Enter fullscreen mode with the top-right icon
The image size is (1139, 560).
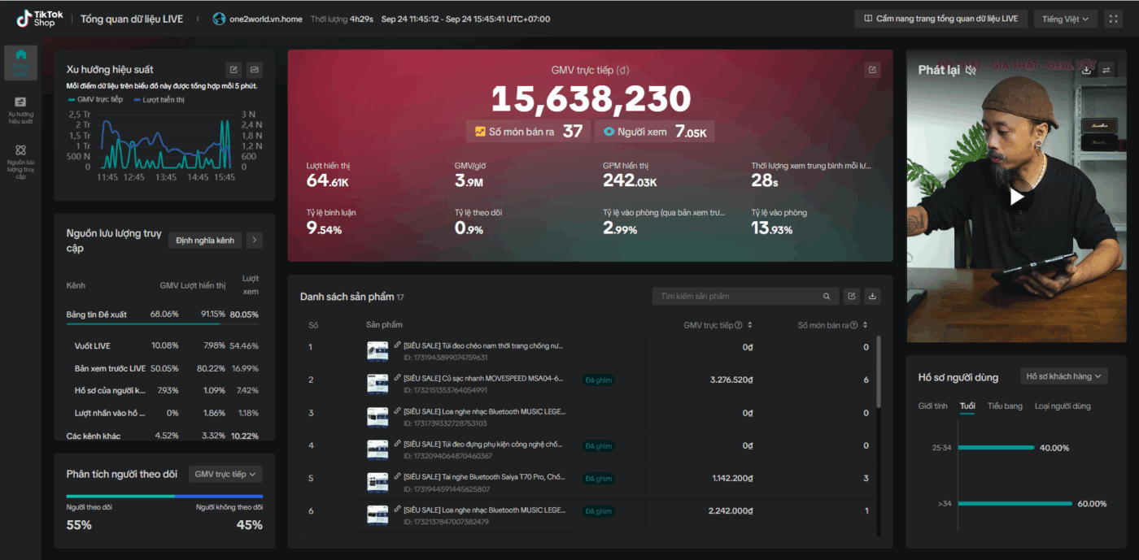tap(1114, 19)
